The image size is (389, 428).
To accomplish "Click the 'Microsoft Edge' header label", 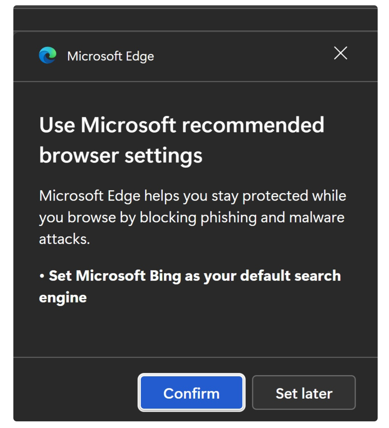I will click(x=111, y=56).
